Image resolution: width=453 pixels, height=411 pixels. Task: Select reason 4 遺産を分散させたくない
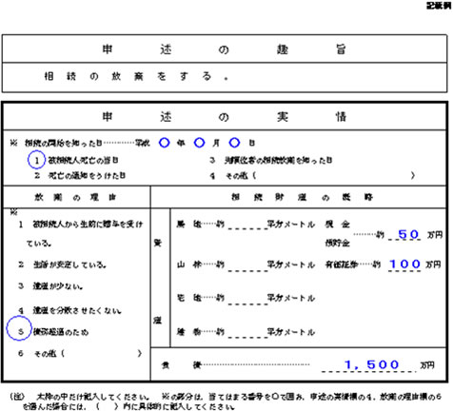[x=69, y=310]
